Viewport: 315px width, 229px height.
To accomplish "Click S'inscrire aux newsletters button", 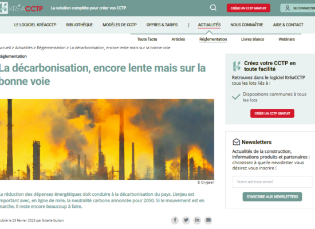I will tap(272, 196).
